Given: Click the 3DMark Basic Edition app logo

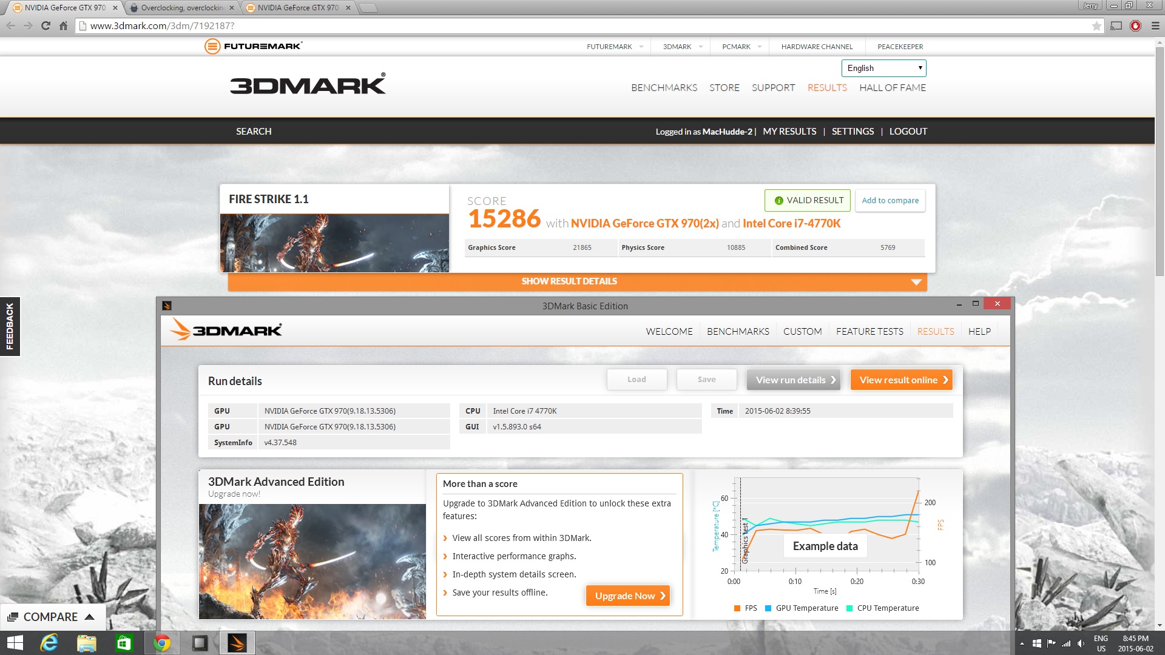Looking at the screenshot, I should click(226, 330).
